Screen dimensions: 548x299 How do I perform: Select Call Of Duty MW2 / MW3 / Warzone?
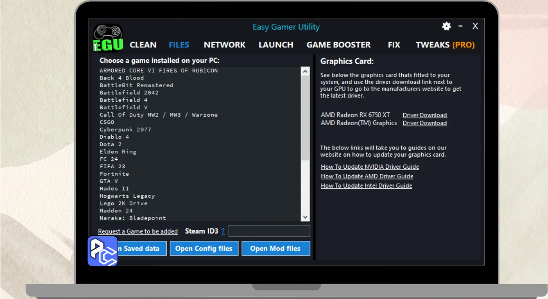158,114
